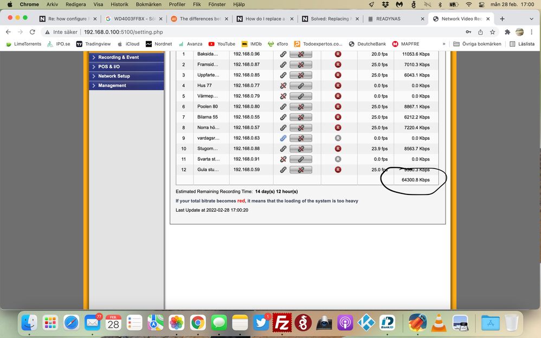541x338 pixels.
Task: Click the broken-link status icon for Hus 77
Action: click(283, 86)
